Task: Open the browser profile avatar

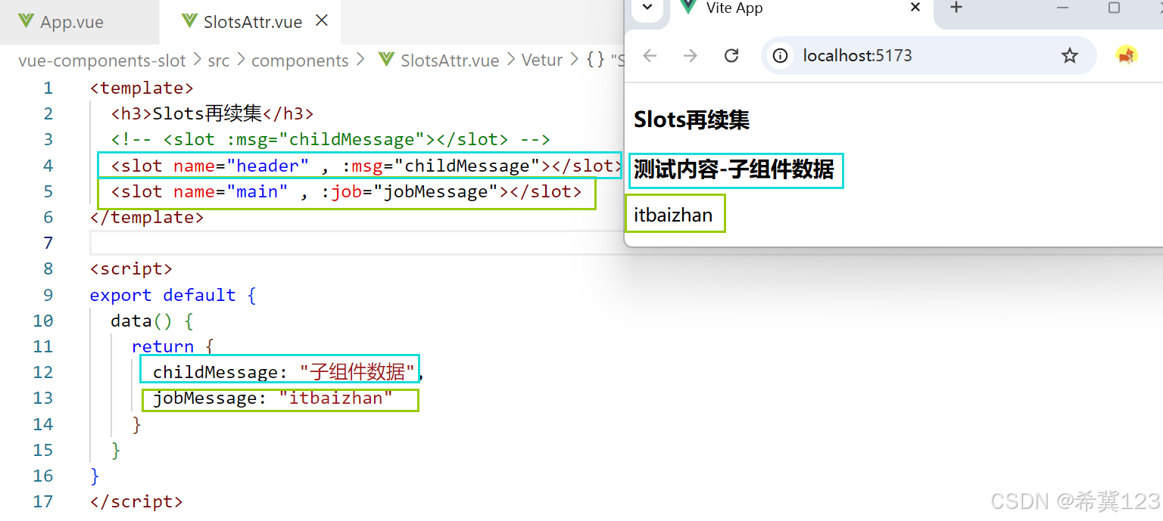Action: coord(1127,55)
